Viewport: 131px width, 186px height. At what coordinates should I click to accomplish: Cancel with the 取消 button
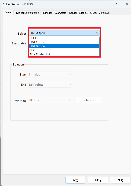point(98,180)
